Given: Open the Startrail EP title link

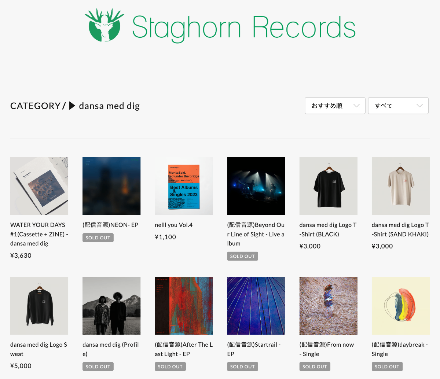Looking at the screenshot, I should [x=254, y=349].
